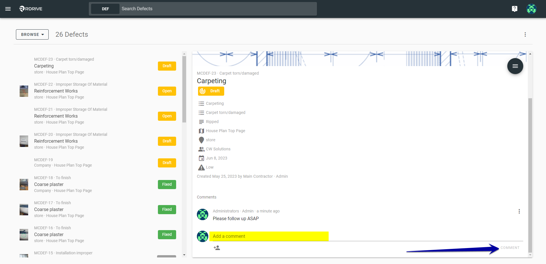Open the MCDEF-22 thumbnail image

[24, 91]
